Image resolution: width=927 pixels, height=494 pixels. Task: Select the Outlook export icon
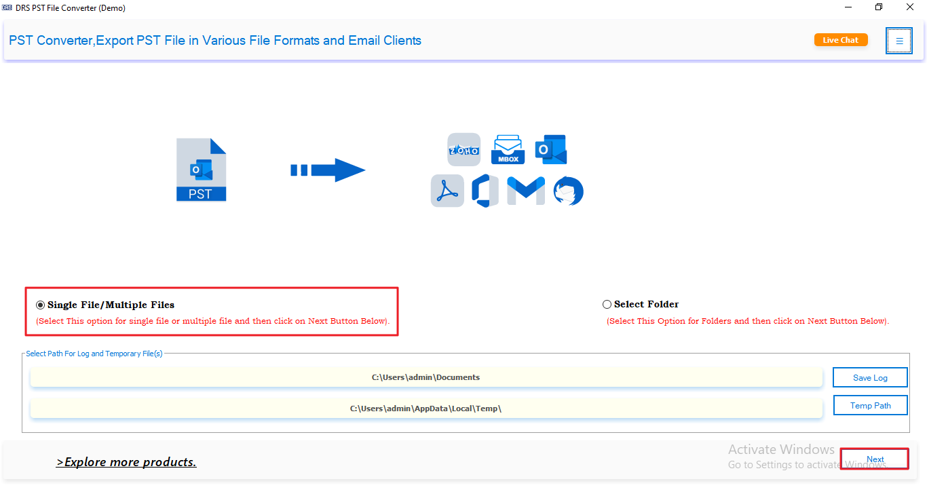pyautogui.click(x=550, y=149)
